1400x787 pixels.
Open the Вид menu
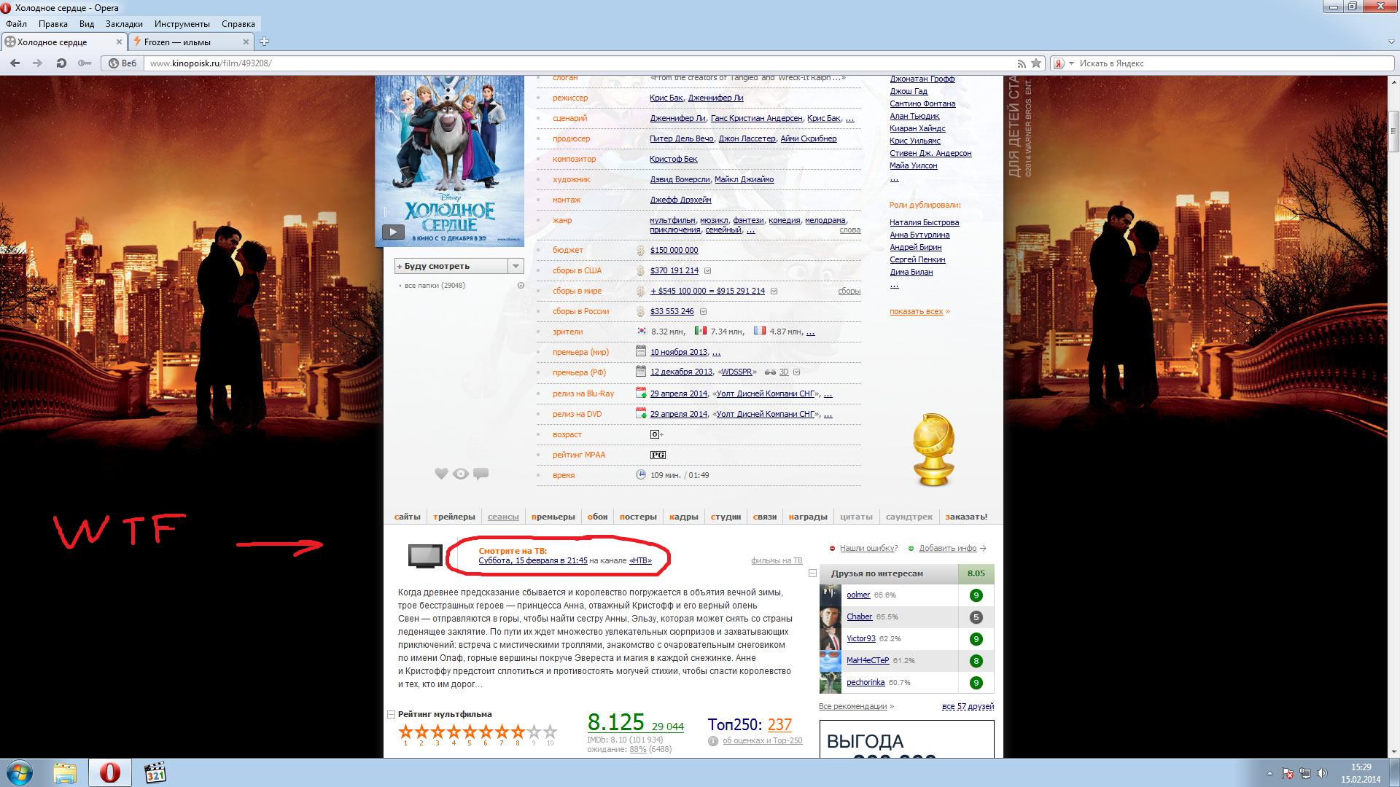point(87,23)
